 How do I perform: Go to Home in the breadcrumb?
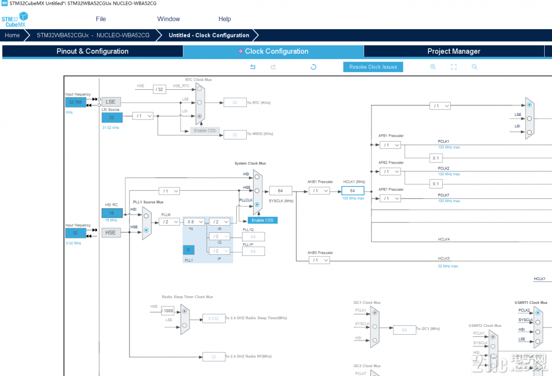13,35
